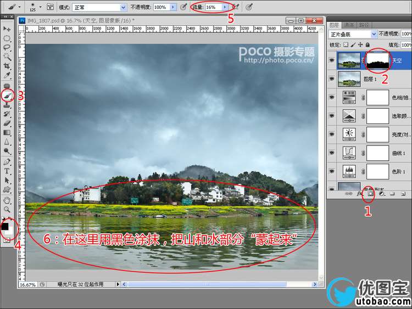Screen dimensions: 412x309
Task: Toggle the Brushes panel from options bar
Action: [50, 7]
